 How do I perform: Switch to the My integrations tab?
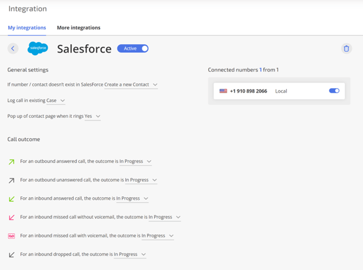pos(27,28)
